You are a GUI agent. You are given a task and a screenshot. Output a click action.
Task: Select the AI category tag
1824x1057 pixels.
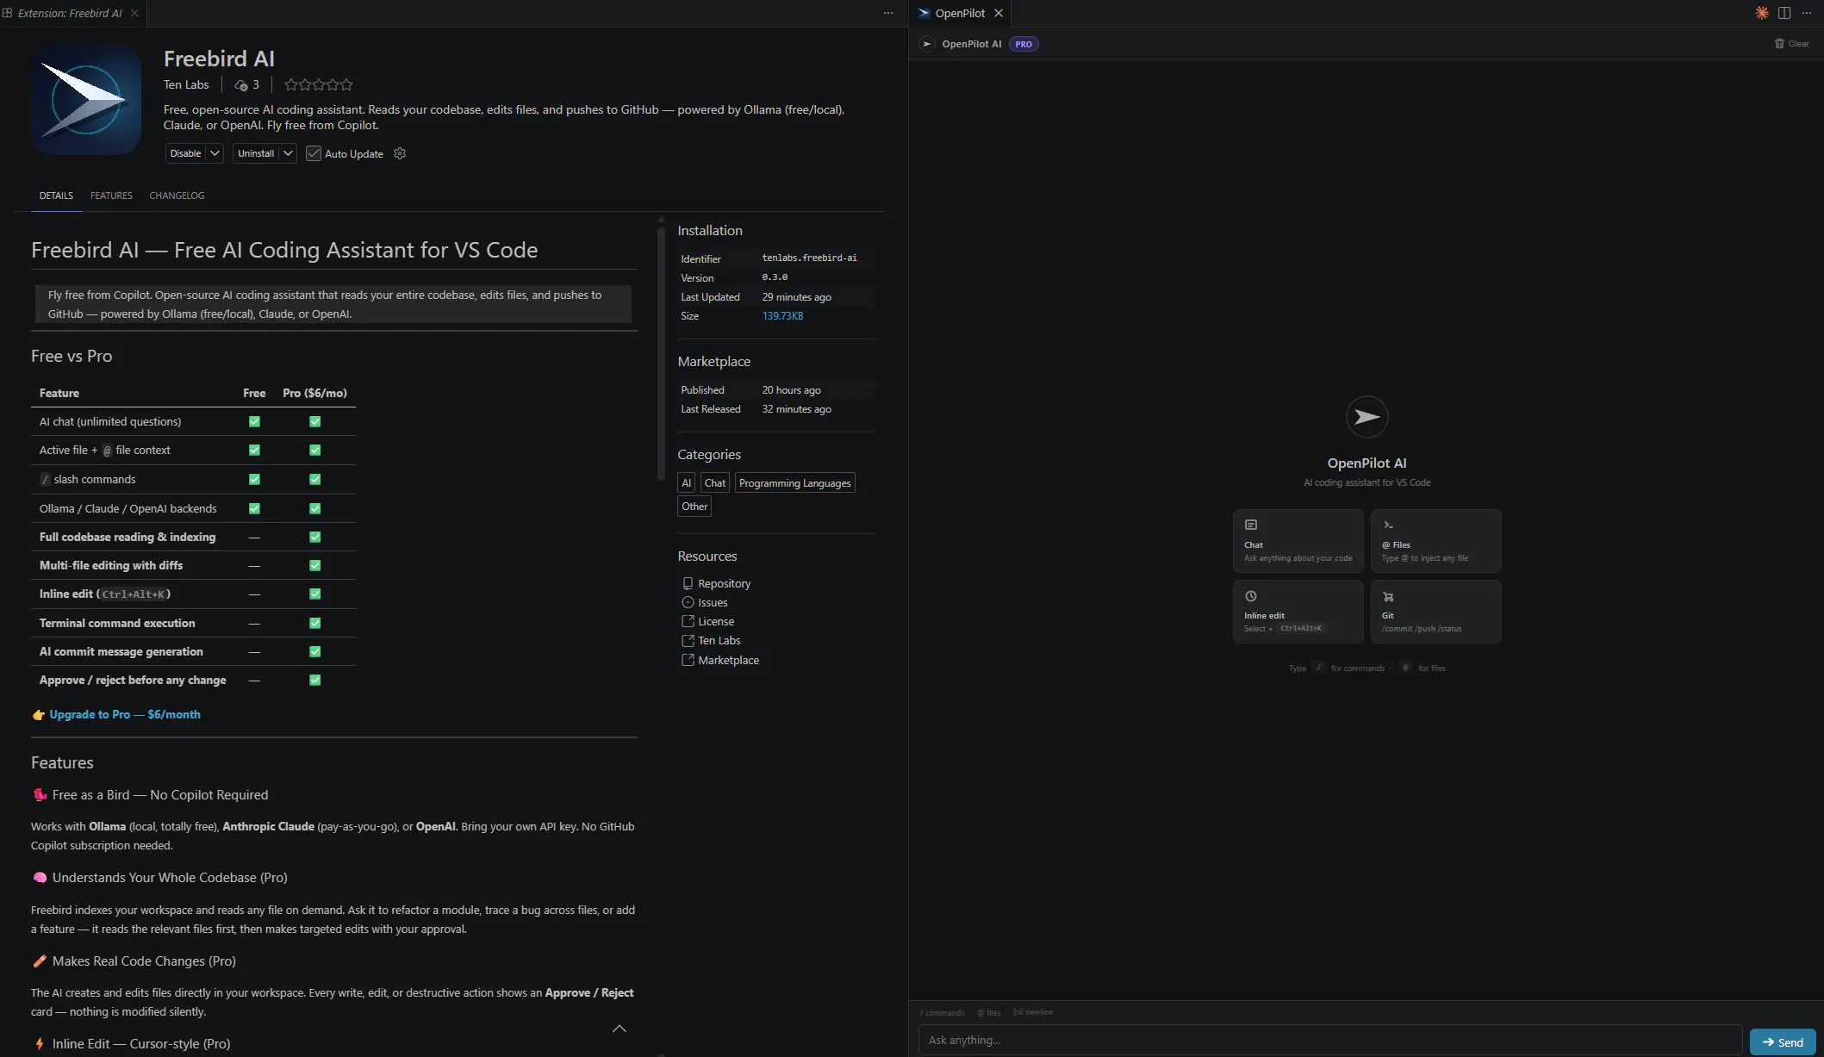coord(686,482)
